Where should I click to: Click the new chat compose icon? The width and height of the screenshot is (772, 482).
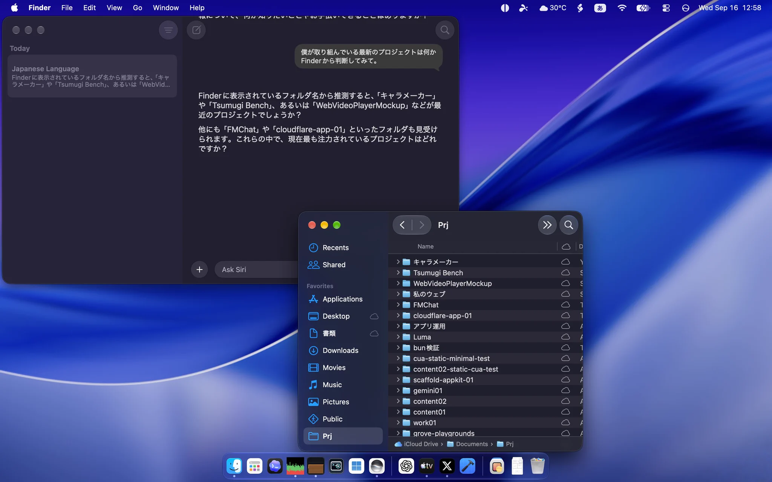point(196,30)
